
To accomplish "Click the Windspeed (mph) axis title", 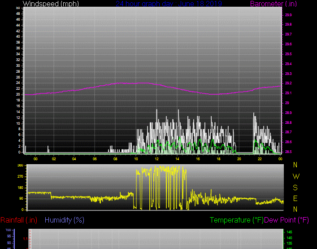I will pos(51,4).
